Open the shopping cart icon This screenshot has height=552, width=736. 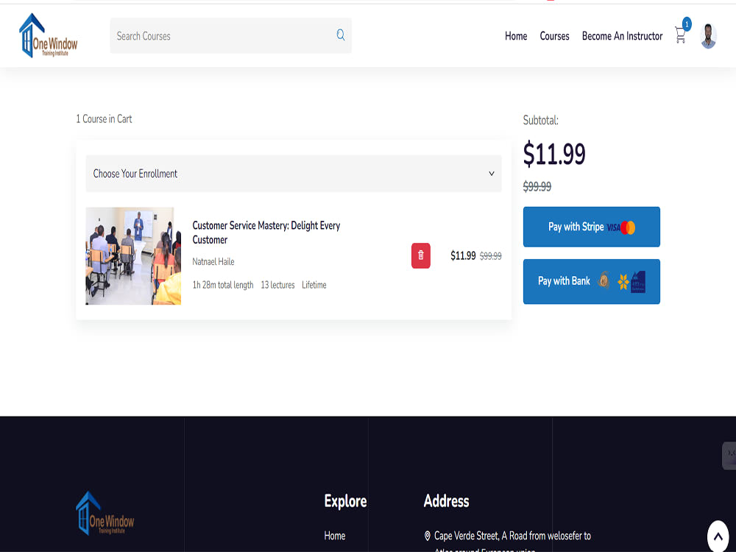(680, 35)
